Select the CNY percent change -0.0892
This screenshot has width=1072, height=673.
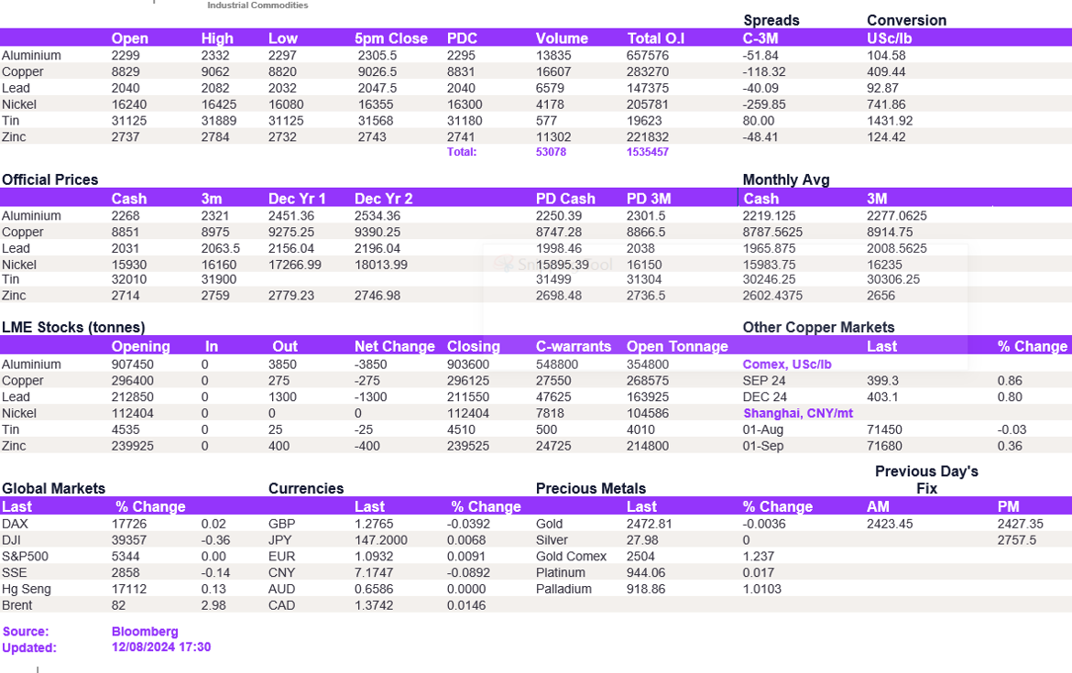click(x=469, y=573)
